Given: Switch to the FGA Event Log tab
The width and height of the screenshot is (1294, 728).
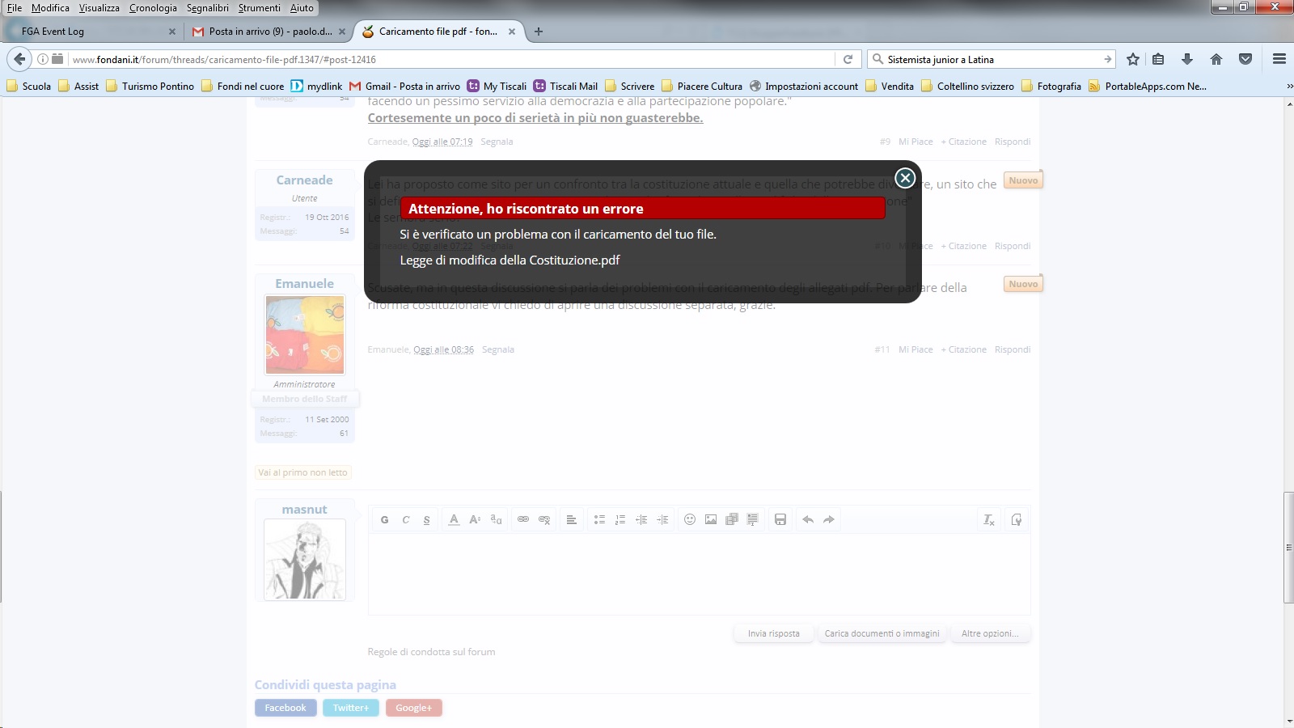Looking at the screenshot, I should tap(91, 32).
